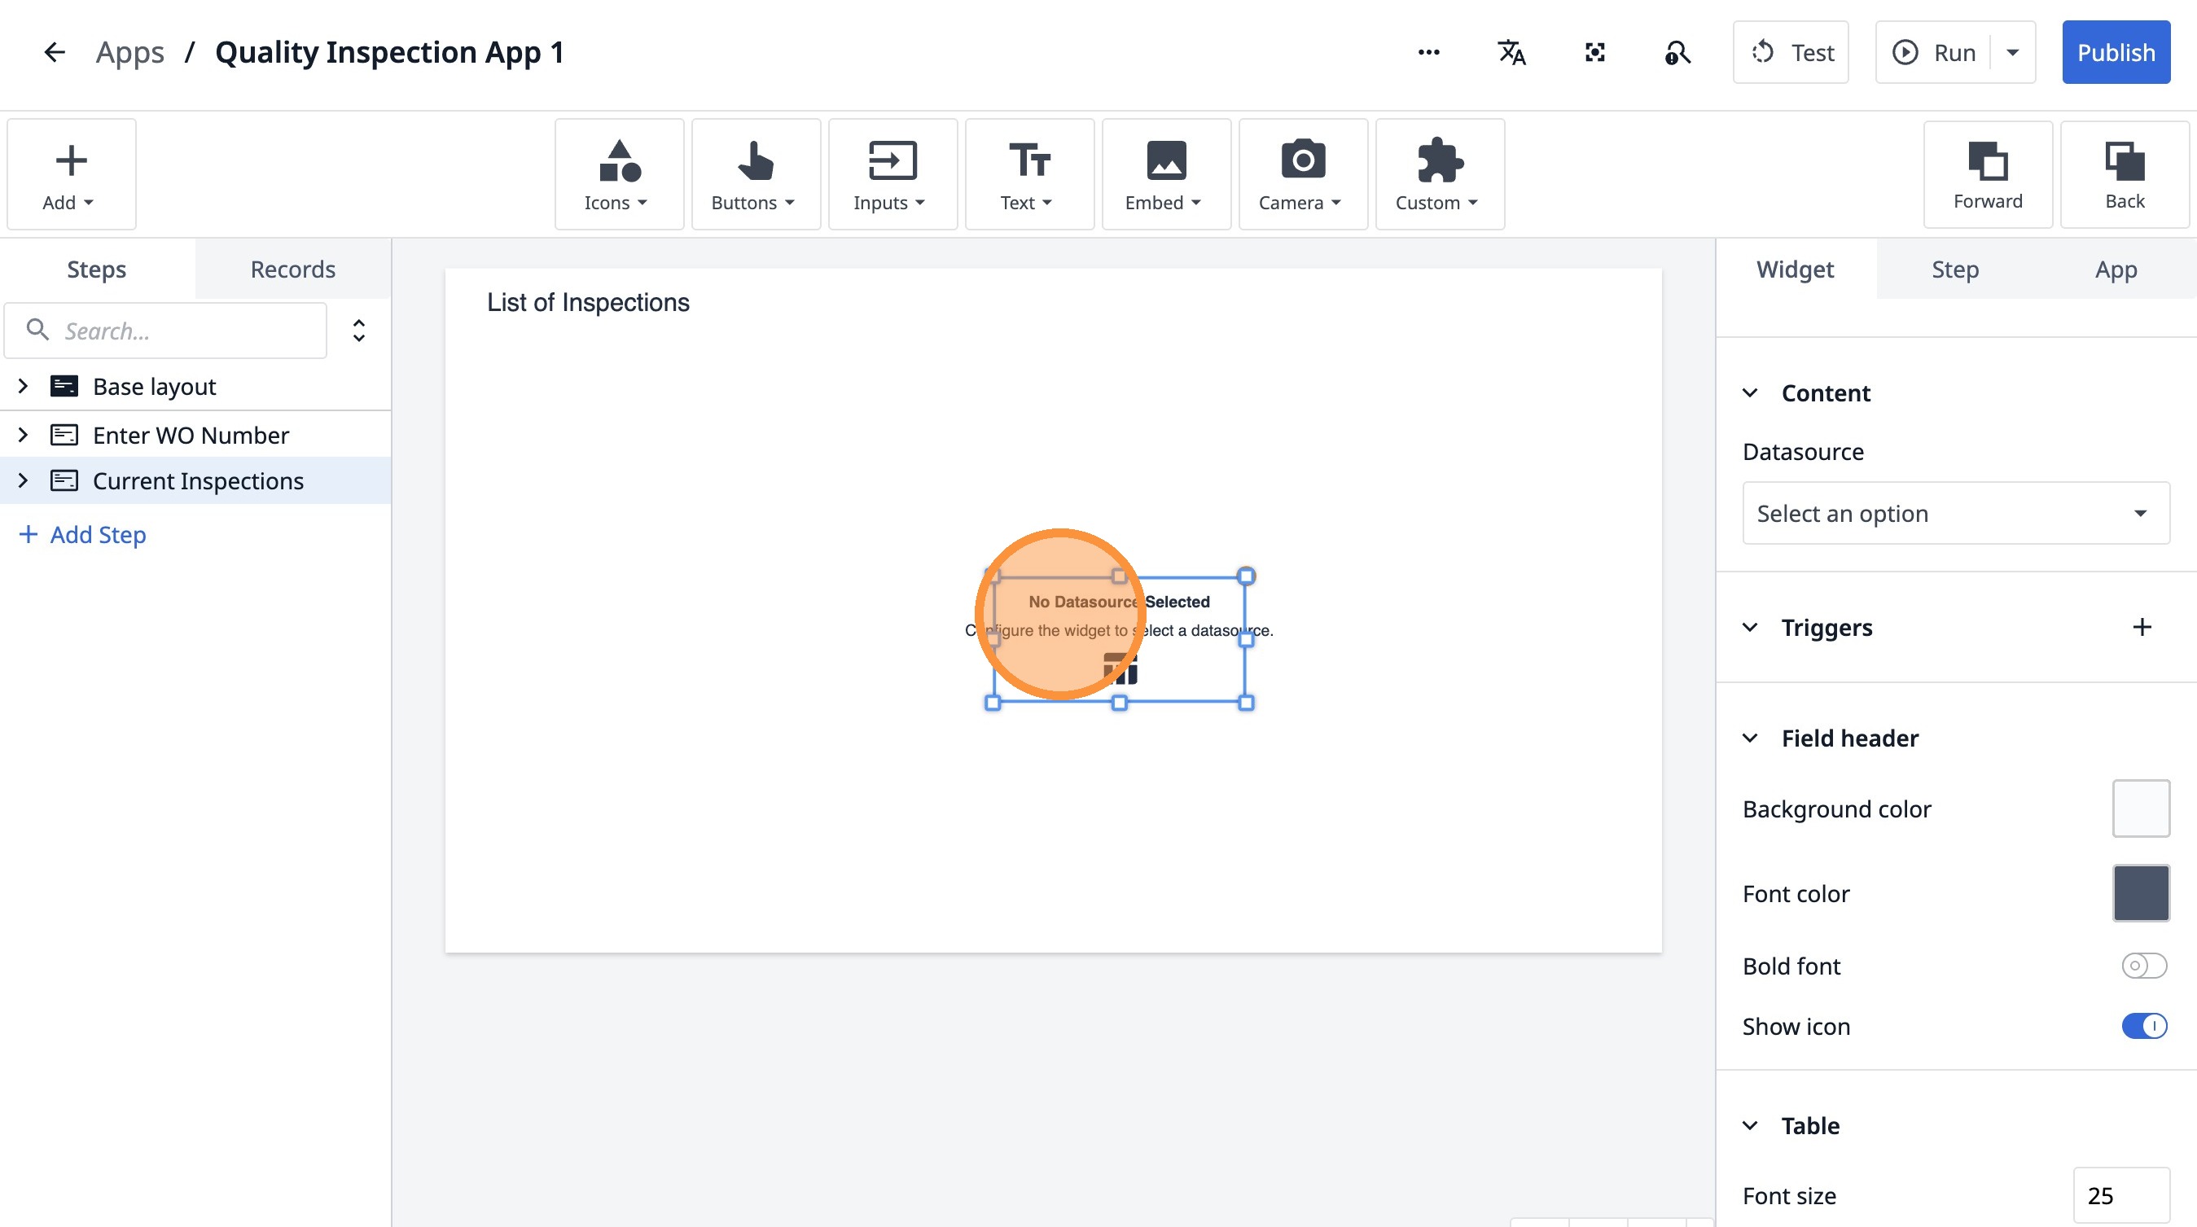Click the translate language icon
Screen dimensions: 2197x1227
1511,53
